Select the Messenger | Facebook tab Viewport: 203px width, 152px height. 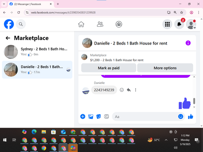31,4
